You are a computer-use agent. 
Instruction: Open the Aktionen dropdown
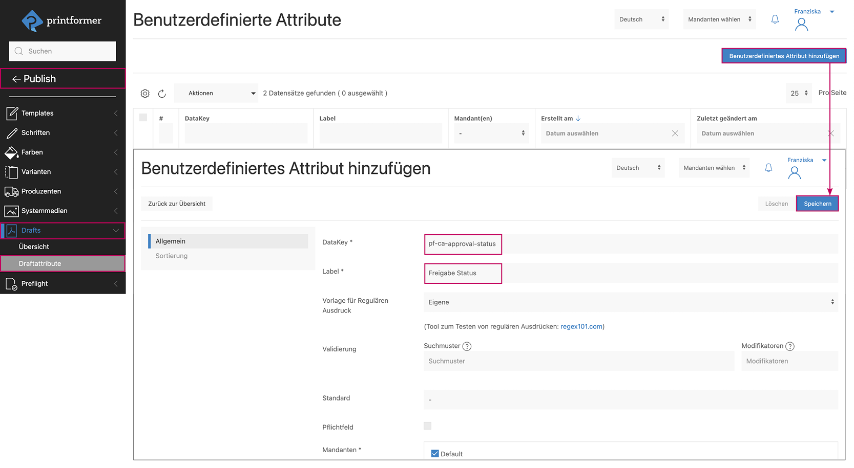coord(216,93)
